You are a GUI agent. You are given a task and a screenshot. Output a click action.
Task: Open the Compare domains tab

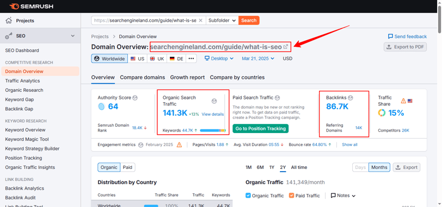143,77
